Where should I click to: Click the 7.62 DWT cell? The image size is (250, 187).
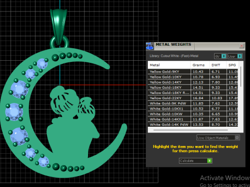[218, 103]
